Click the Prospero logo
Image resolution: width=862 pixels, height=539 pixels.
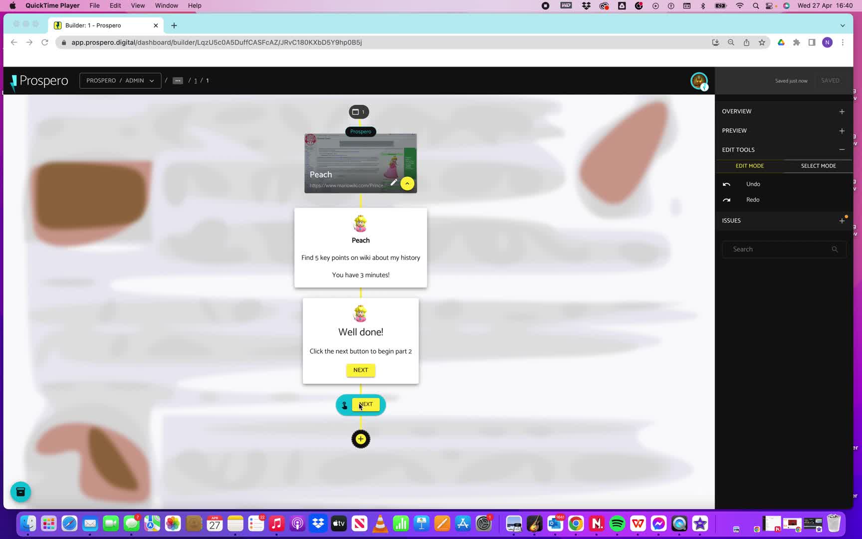(x=39, y=81)
